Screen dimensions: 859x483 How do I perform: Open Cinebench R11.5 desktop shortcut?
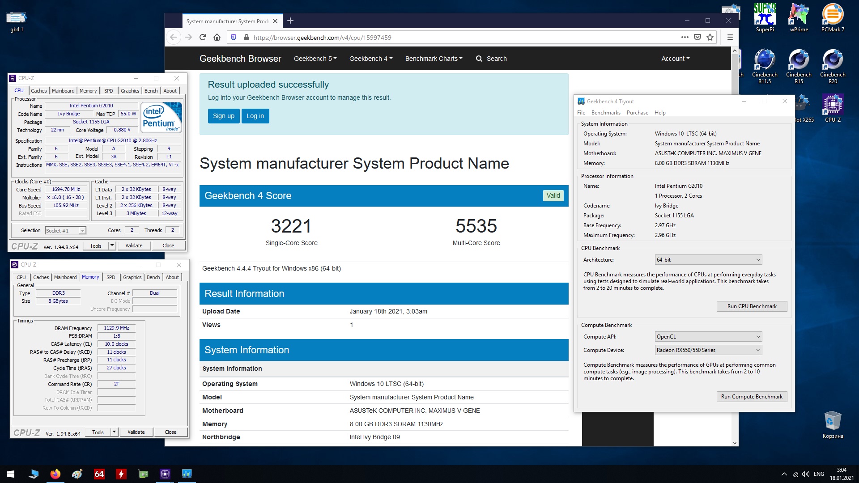(765, 66)
